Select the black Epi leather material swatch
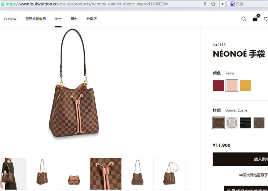This screenshot has height=191, width=268. 245,123
